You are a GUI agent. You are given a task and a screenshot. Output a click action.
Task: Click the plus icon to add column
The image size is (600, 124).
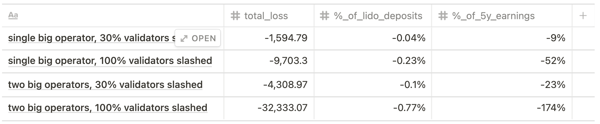click(x=583, y=16)
